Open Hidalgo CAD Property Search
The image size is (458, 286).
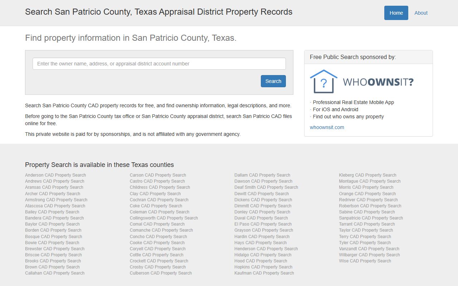coord(263,255)
